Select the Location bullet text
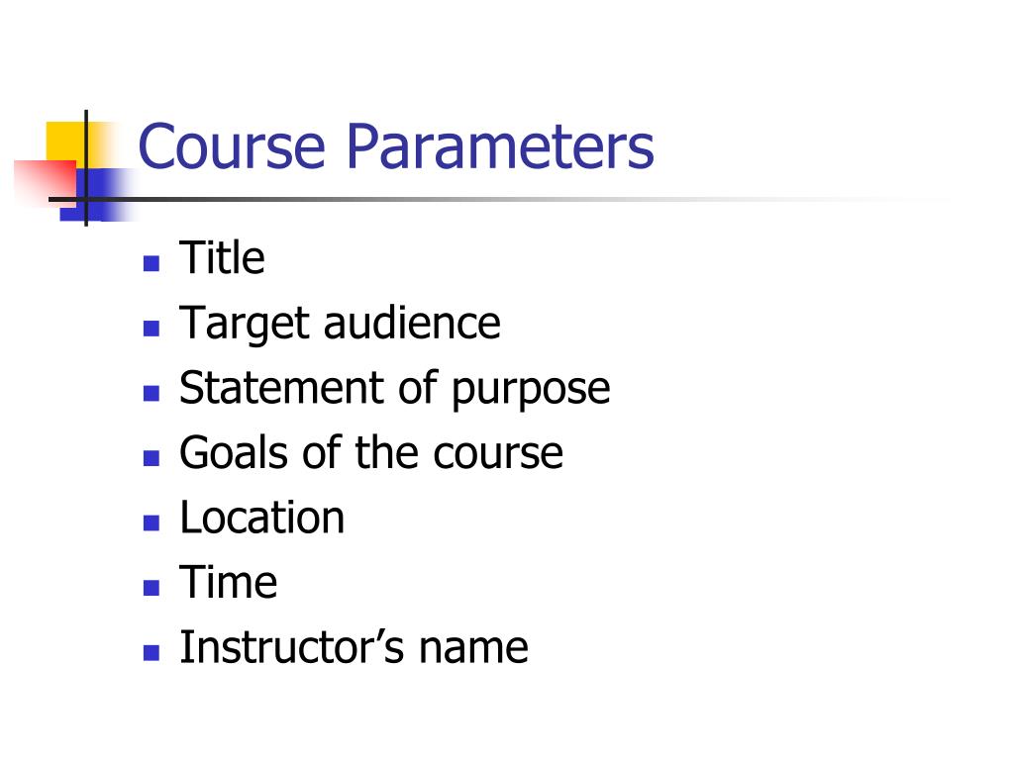This screenshot has width=1014, height=760. click(x=261, y=517)
